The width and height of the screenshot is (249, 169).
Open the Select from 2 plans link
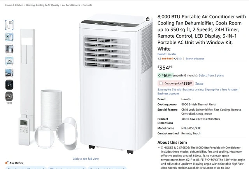[x=211, y=75]
